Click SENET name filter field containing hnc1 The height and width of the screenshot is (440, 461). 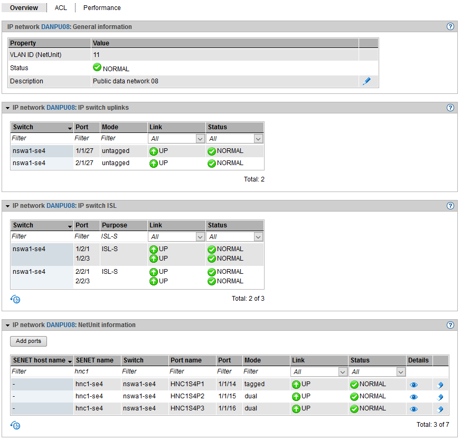click(97, 371)
